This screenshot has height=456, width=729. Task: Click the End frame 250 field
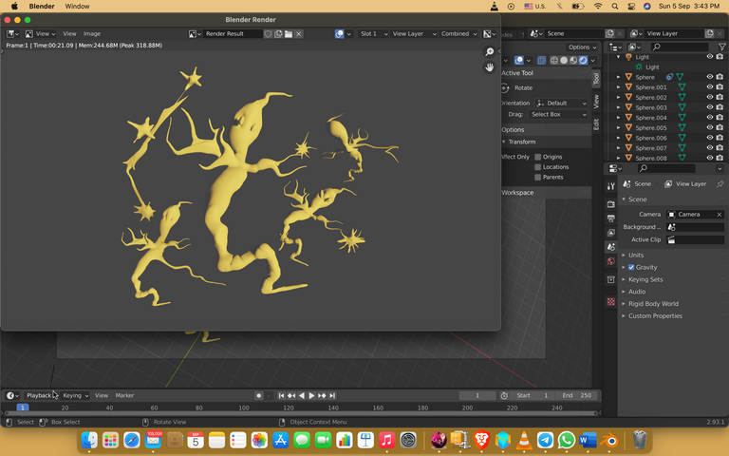577,395
